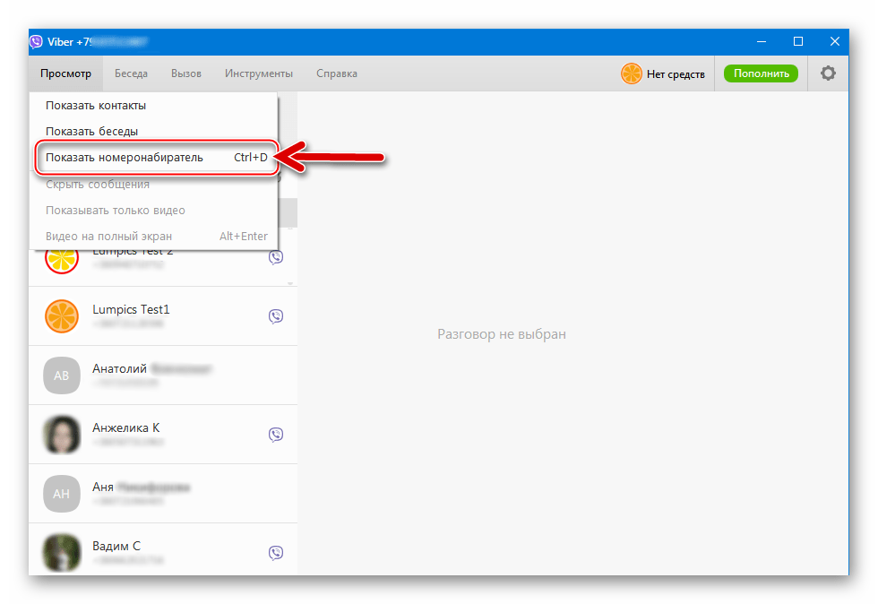The height and width of the screenshot is (604, 878).
Task: Click the Нет средств balance label
Action: coord(676,74)
